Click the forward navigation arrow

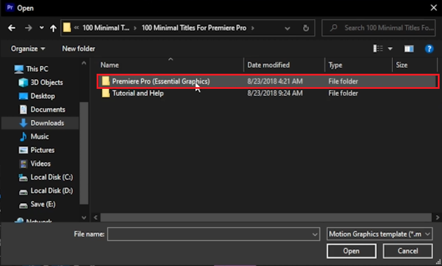pos(28,28)
